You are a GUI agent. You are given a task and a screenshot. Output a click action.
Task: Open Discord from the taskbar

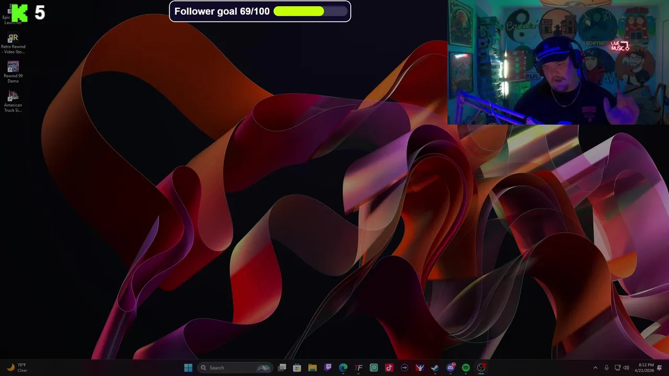pyautogui.click(x=451, y=368)
